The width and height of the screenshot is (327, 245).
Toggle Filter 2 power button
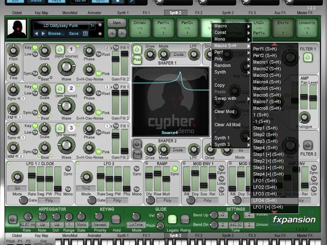pyautogui.click(x=308, y=145)
